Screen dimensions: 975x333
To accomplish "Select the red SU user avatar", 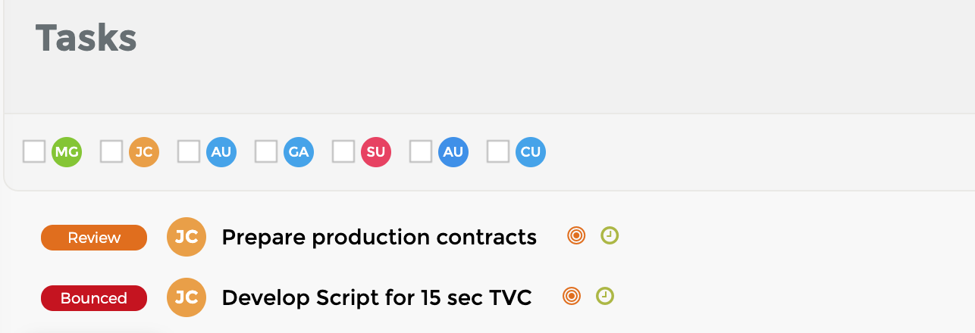I will point(376,152).
